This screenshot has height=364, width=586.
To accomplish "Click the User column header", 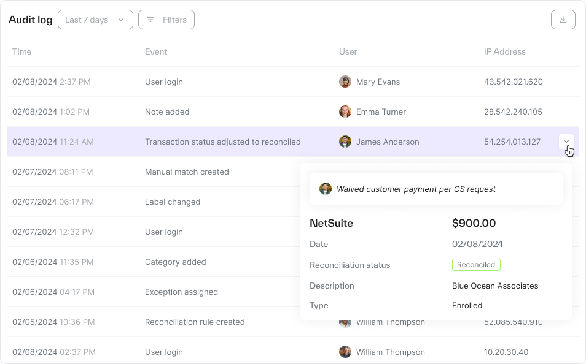I will pos(348,51).
